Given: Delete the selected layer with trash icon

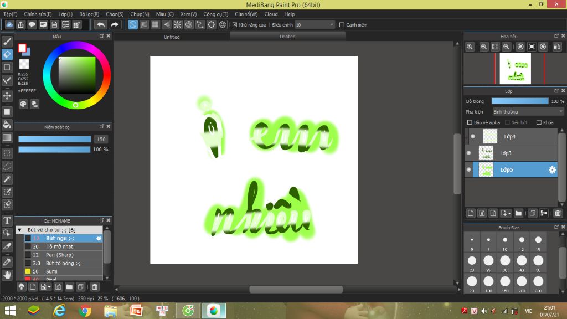Looking at the screenshot, I should [x=558, y=213].
